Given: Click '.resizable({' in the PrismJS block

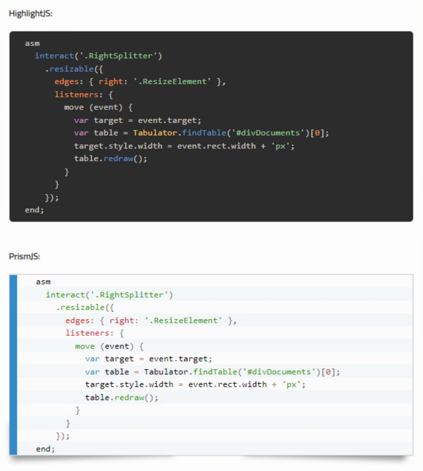Looking at the screenshot, I should tap(85, 308).
